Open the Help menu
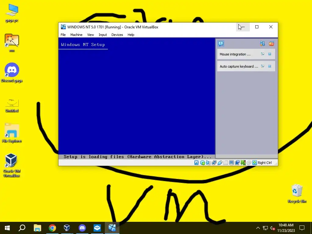Screen dimensions: 312x234 click(x=131, y=35)
